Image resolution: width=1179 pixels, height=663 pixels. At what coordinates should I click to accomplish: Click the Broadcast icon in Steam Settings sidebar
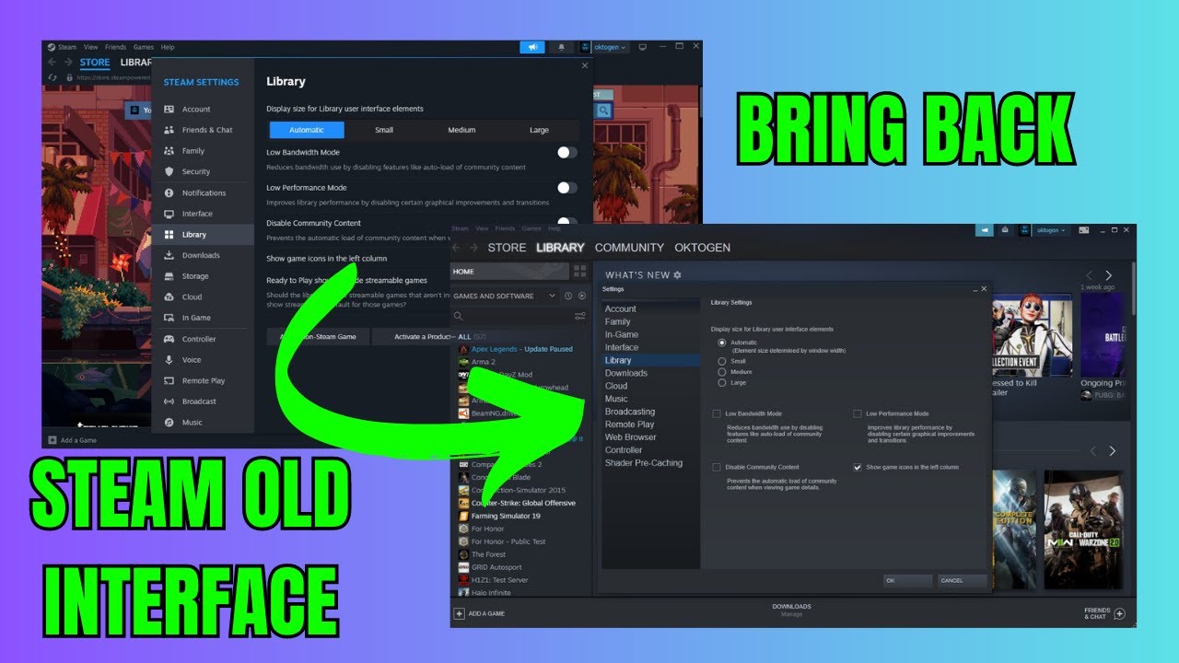click(169, 401)
